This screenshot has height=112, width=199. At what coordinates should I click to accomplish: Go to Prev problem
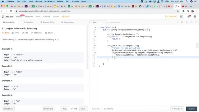point(64,109)
